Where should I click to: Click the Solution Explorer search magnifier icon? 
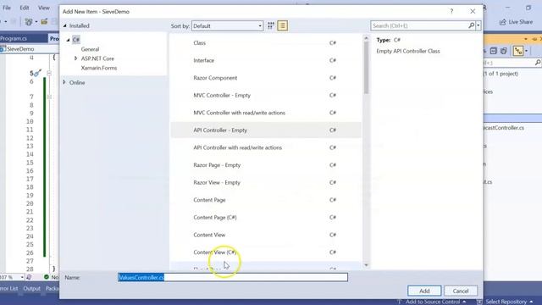(538, 63)
